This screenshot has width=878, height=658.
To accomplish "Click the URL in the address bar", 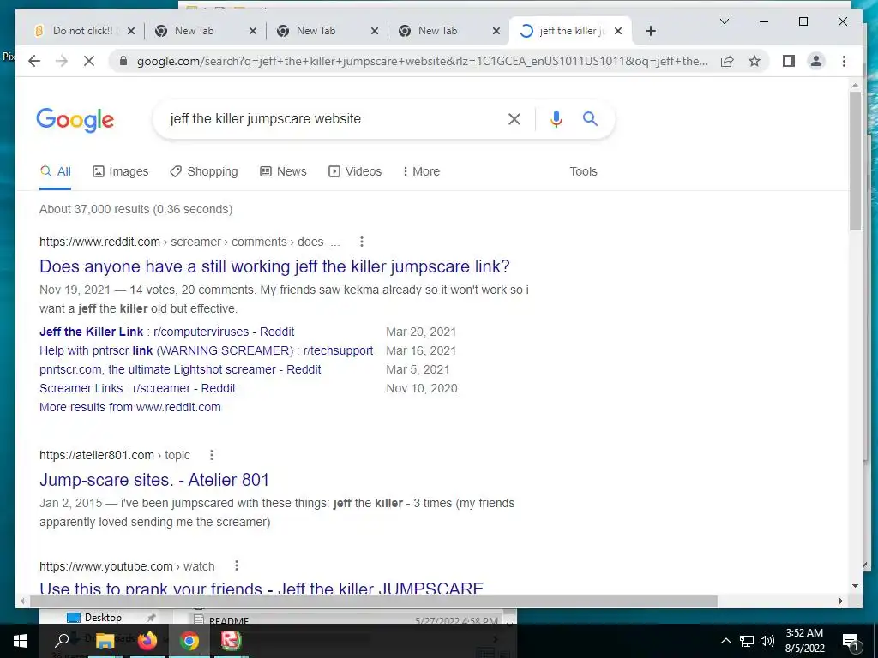I will (x=422, y=61).
